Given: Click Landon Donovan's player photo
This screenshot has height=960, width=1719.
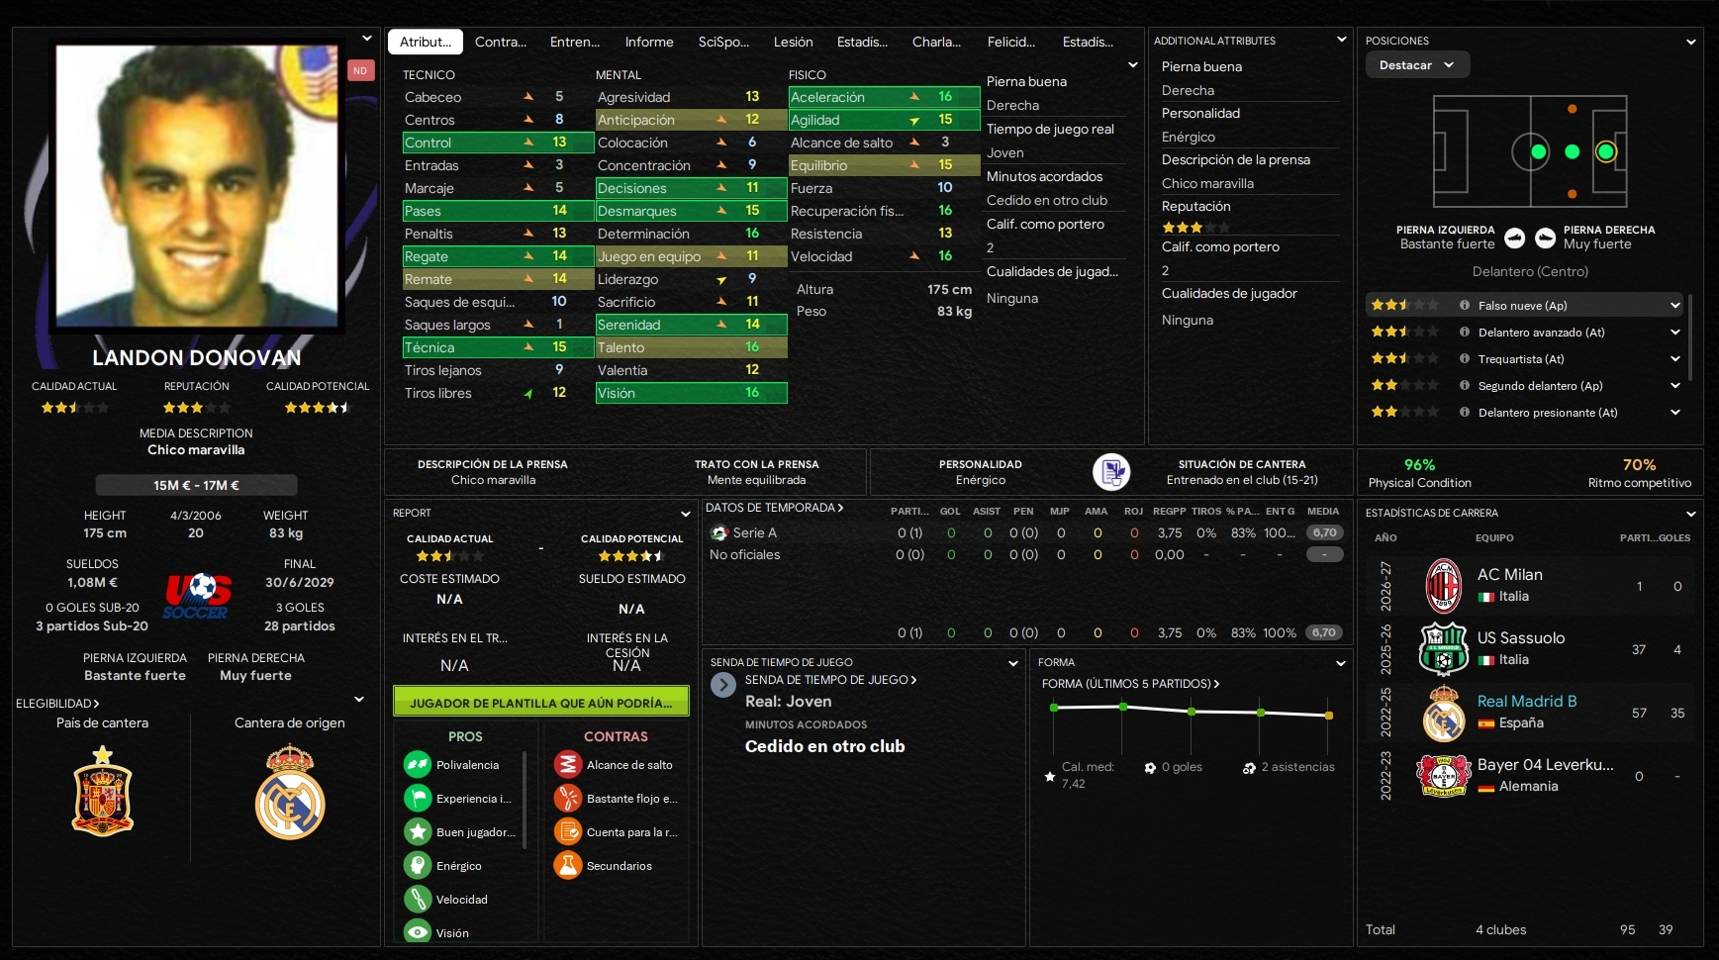Looking at the screenshot, I should [x=196, y=186].
